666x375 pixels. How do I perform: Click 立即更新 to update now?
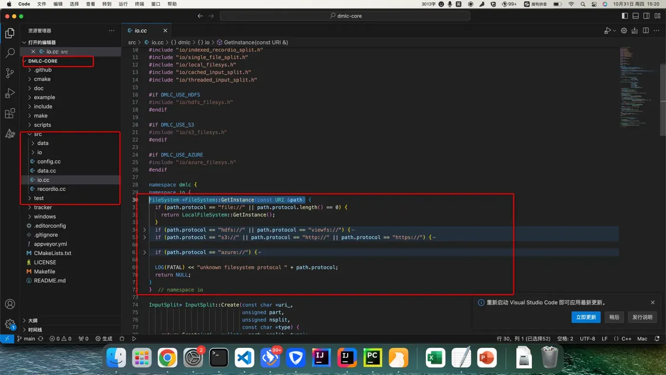pos(586,317)
